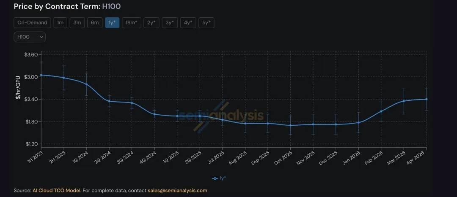The height and width of the screenshot is (197, 457).
Task: Click the Oct 2025 data point
Action: 290,125
